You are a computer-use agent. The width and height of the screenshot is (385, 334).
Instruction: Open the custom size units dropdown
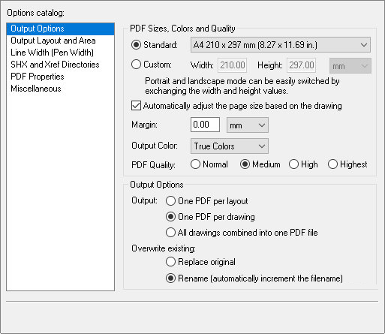pyautogui.click(x=350, y=66)
